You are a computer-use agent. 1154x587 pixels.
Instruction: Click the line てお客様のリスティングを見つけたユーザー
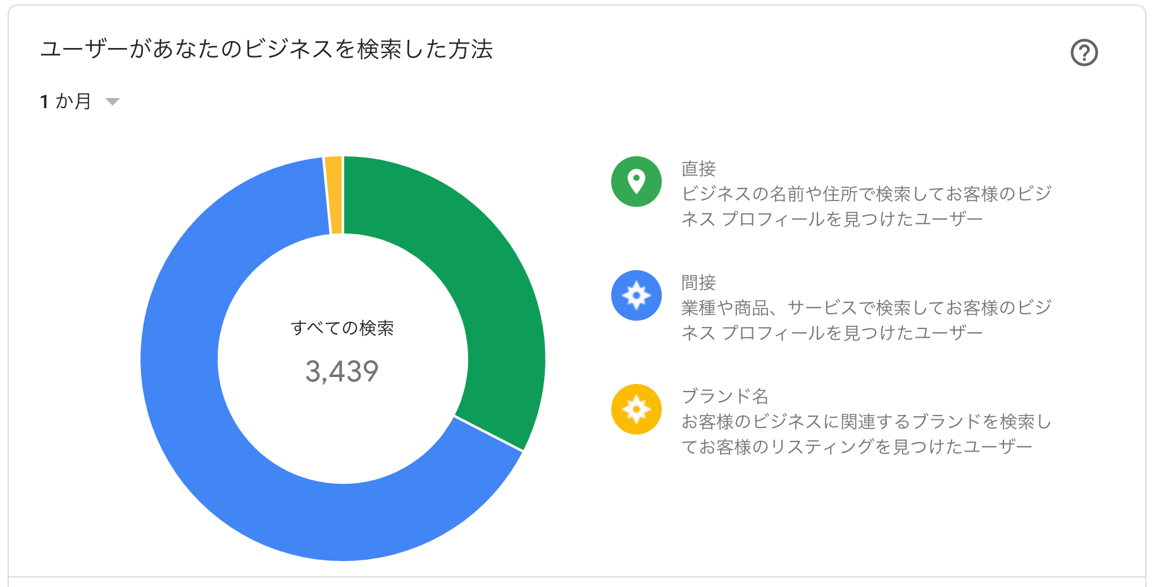click(857, 447)
